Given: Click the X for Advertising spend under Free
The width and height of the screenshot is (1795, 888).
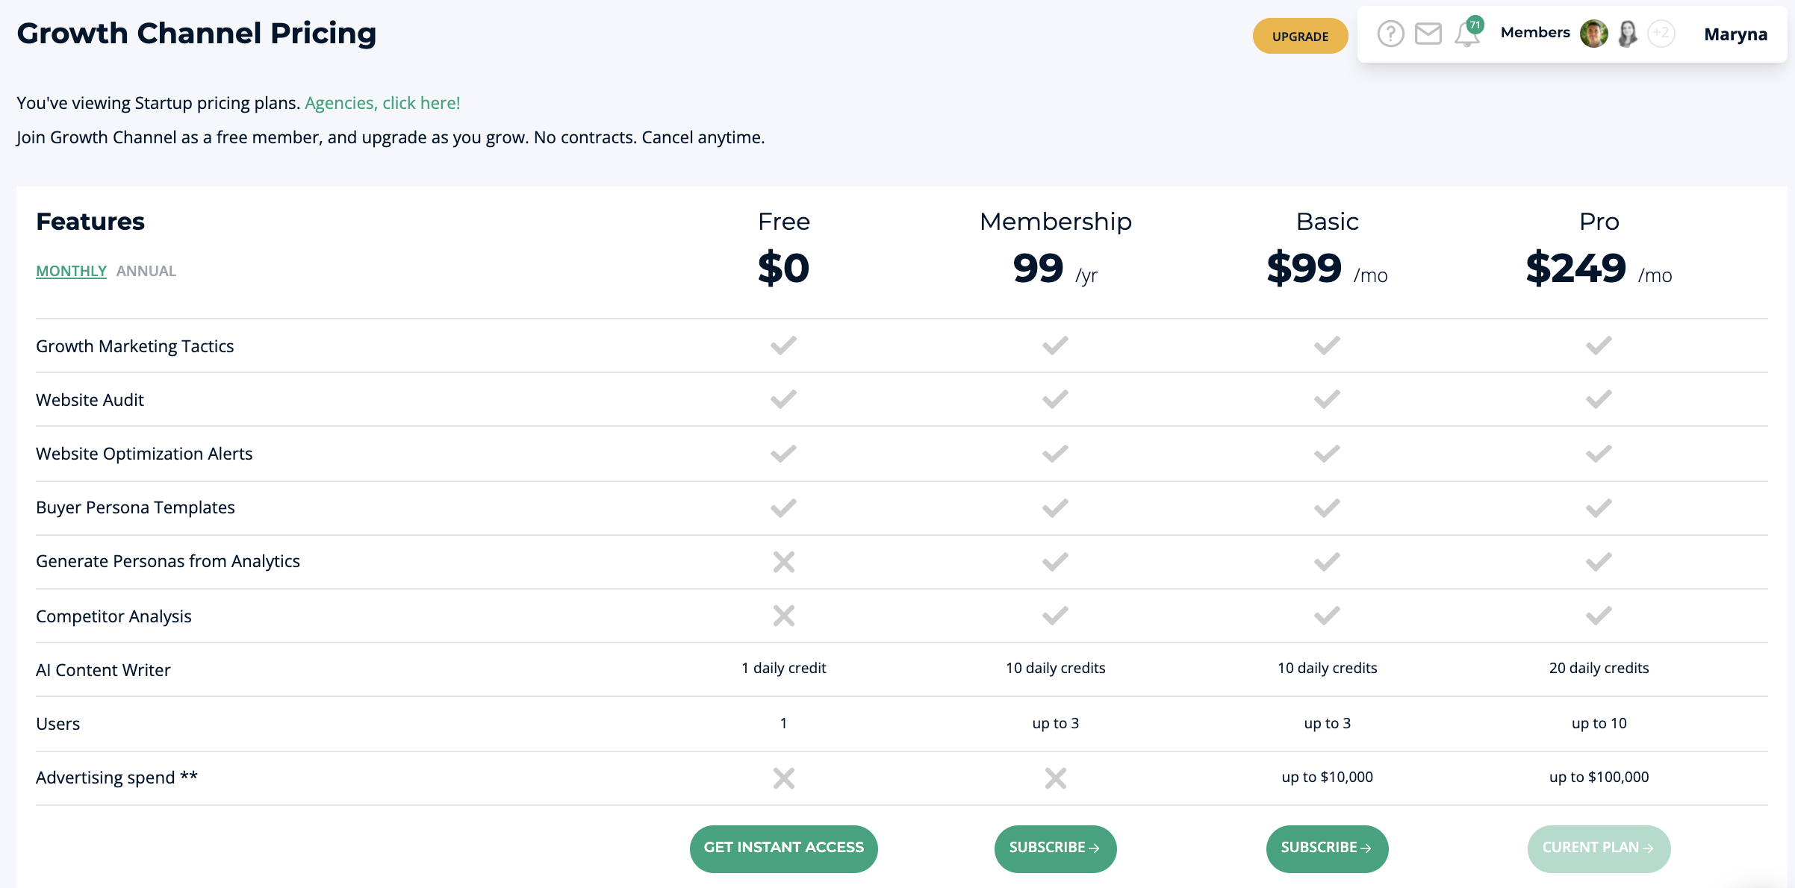Looking at the screenshot, I should 783,778.
